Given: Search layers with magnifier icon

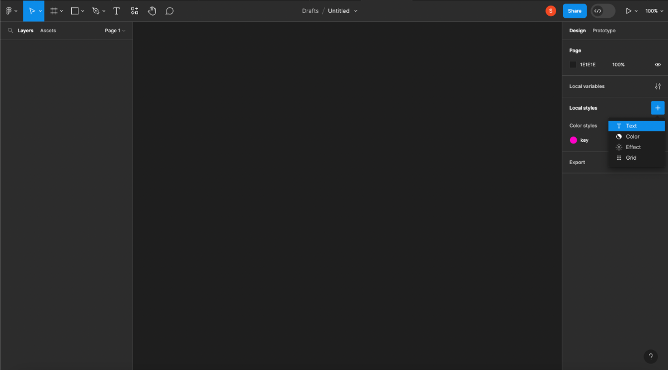Looking at the screenshot, I should [10, 31].
